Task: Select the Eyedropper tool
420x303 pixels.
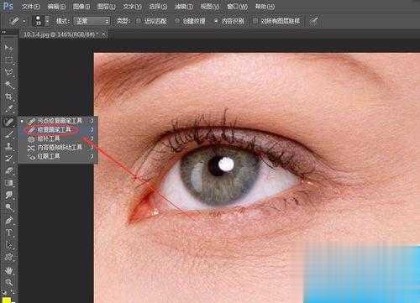Action: [x=8, y=109]
